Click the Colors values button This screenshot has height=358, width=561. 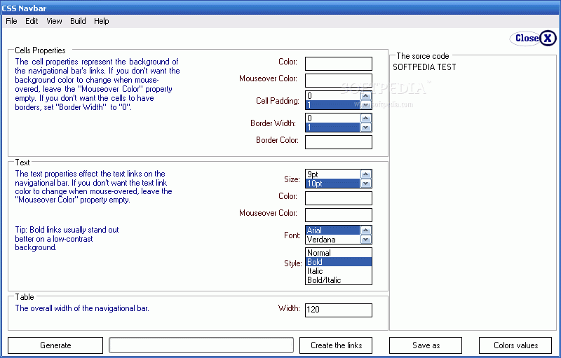click(515, 345)
